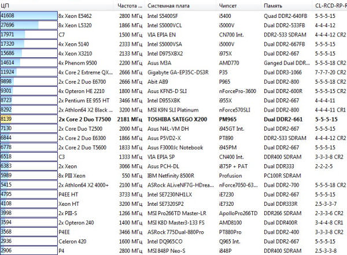Select the 2x Core 2 Duo E6300 row

point(173,138)
